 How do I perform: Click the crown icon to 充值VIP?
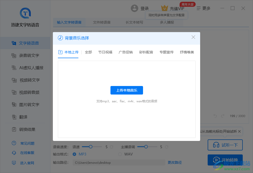[x=165, y=8]
